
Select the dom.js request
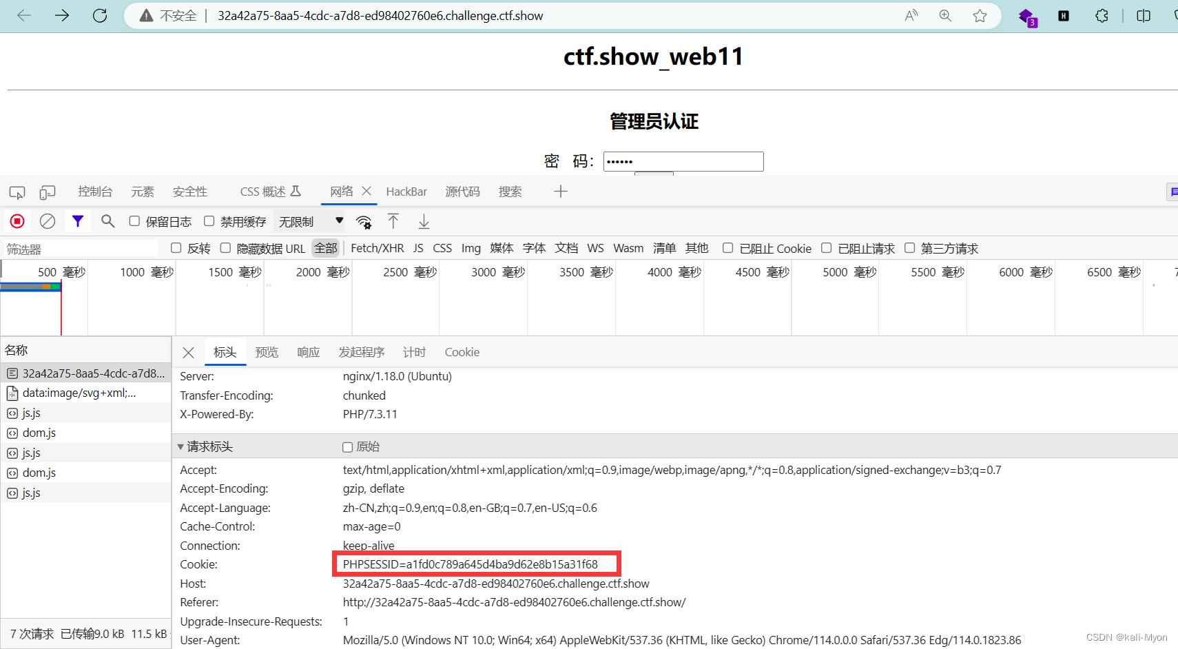tap(39, 432)
